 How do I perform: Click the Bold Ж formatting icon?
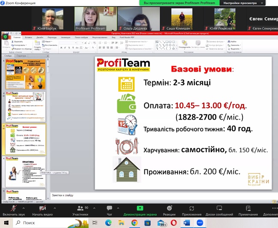click(61, 48)
